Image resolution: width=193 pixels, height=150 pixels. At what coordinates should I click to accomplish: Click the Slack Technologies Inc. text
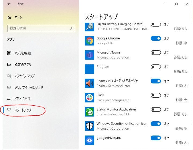[113, 100]
